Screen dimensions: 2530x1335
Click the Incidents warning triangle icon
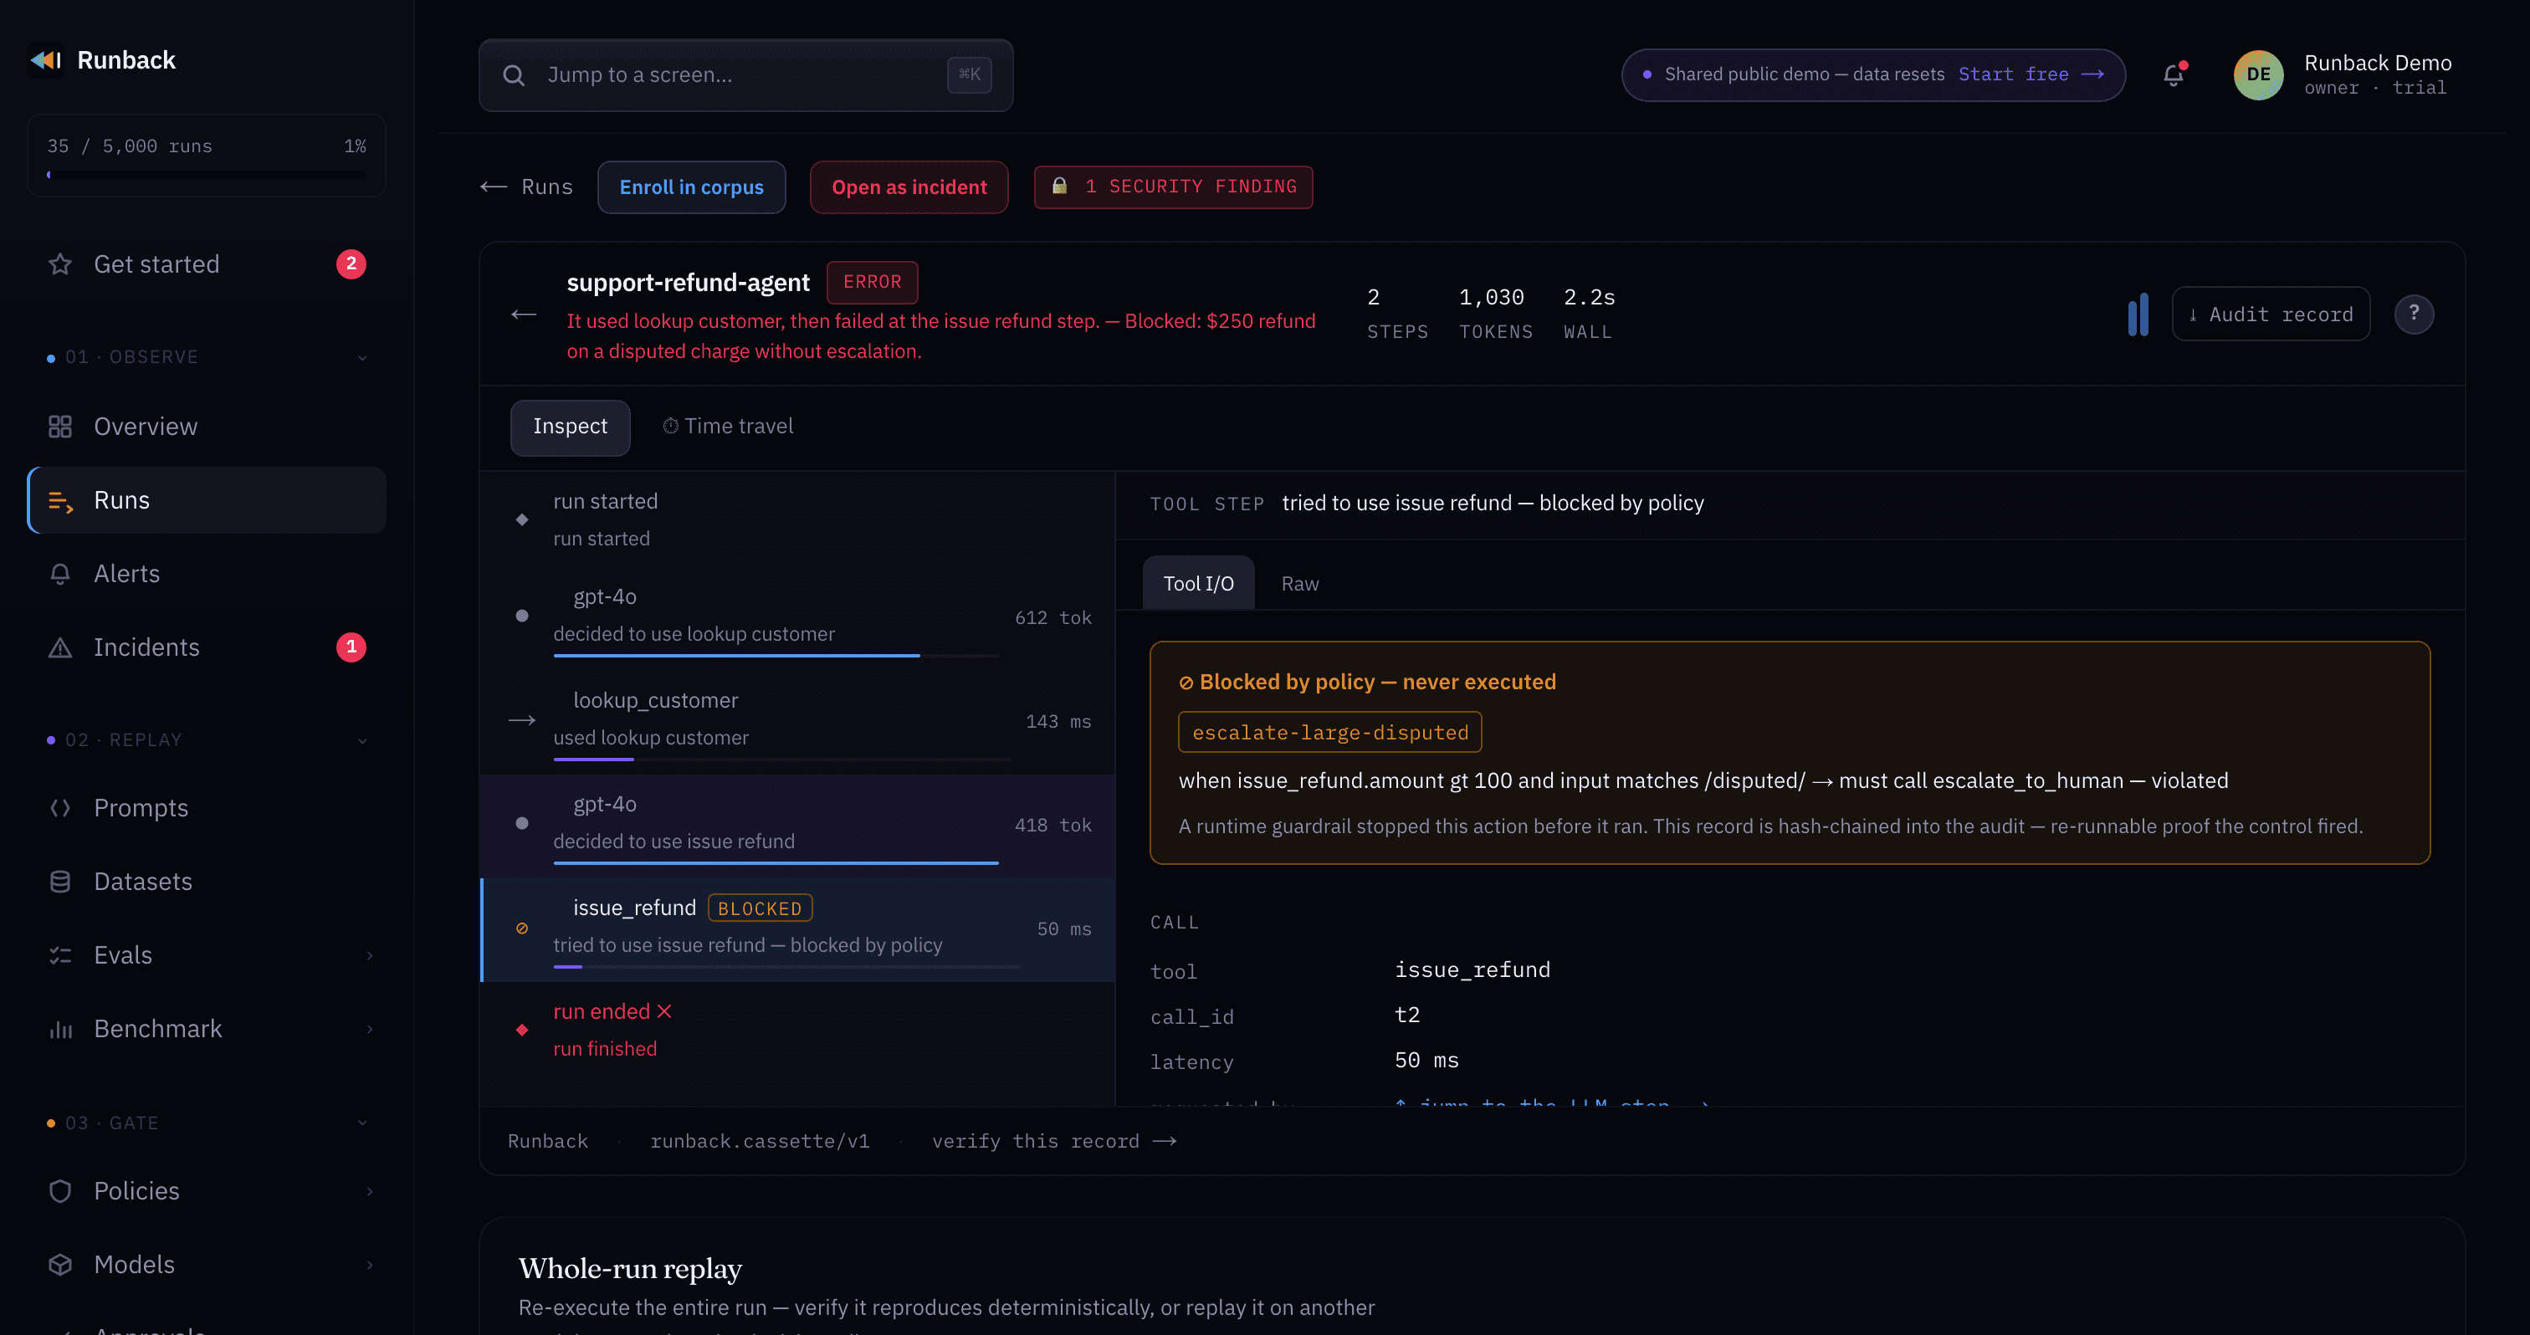coord(60,647)
